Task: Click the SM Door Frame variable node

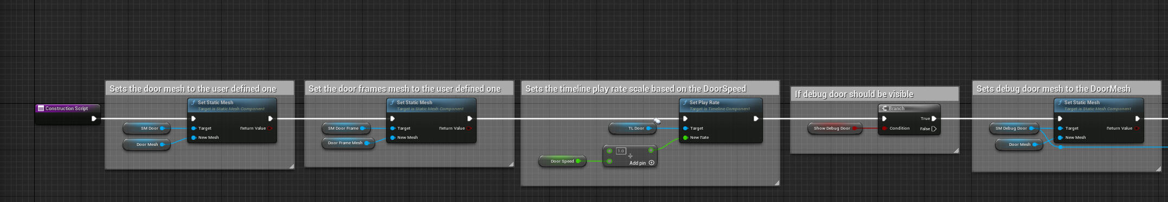Action: (346, 129)
